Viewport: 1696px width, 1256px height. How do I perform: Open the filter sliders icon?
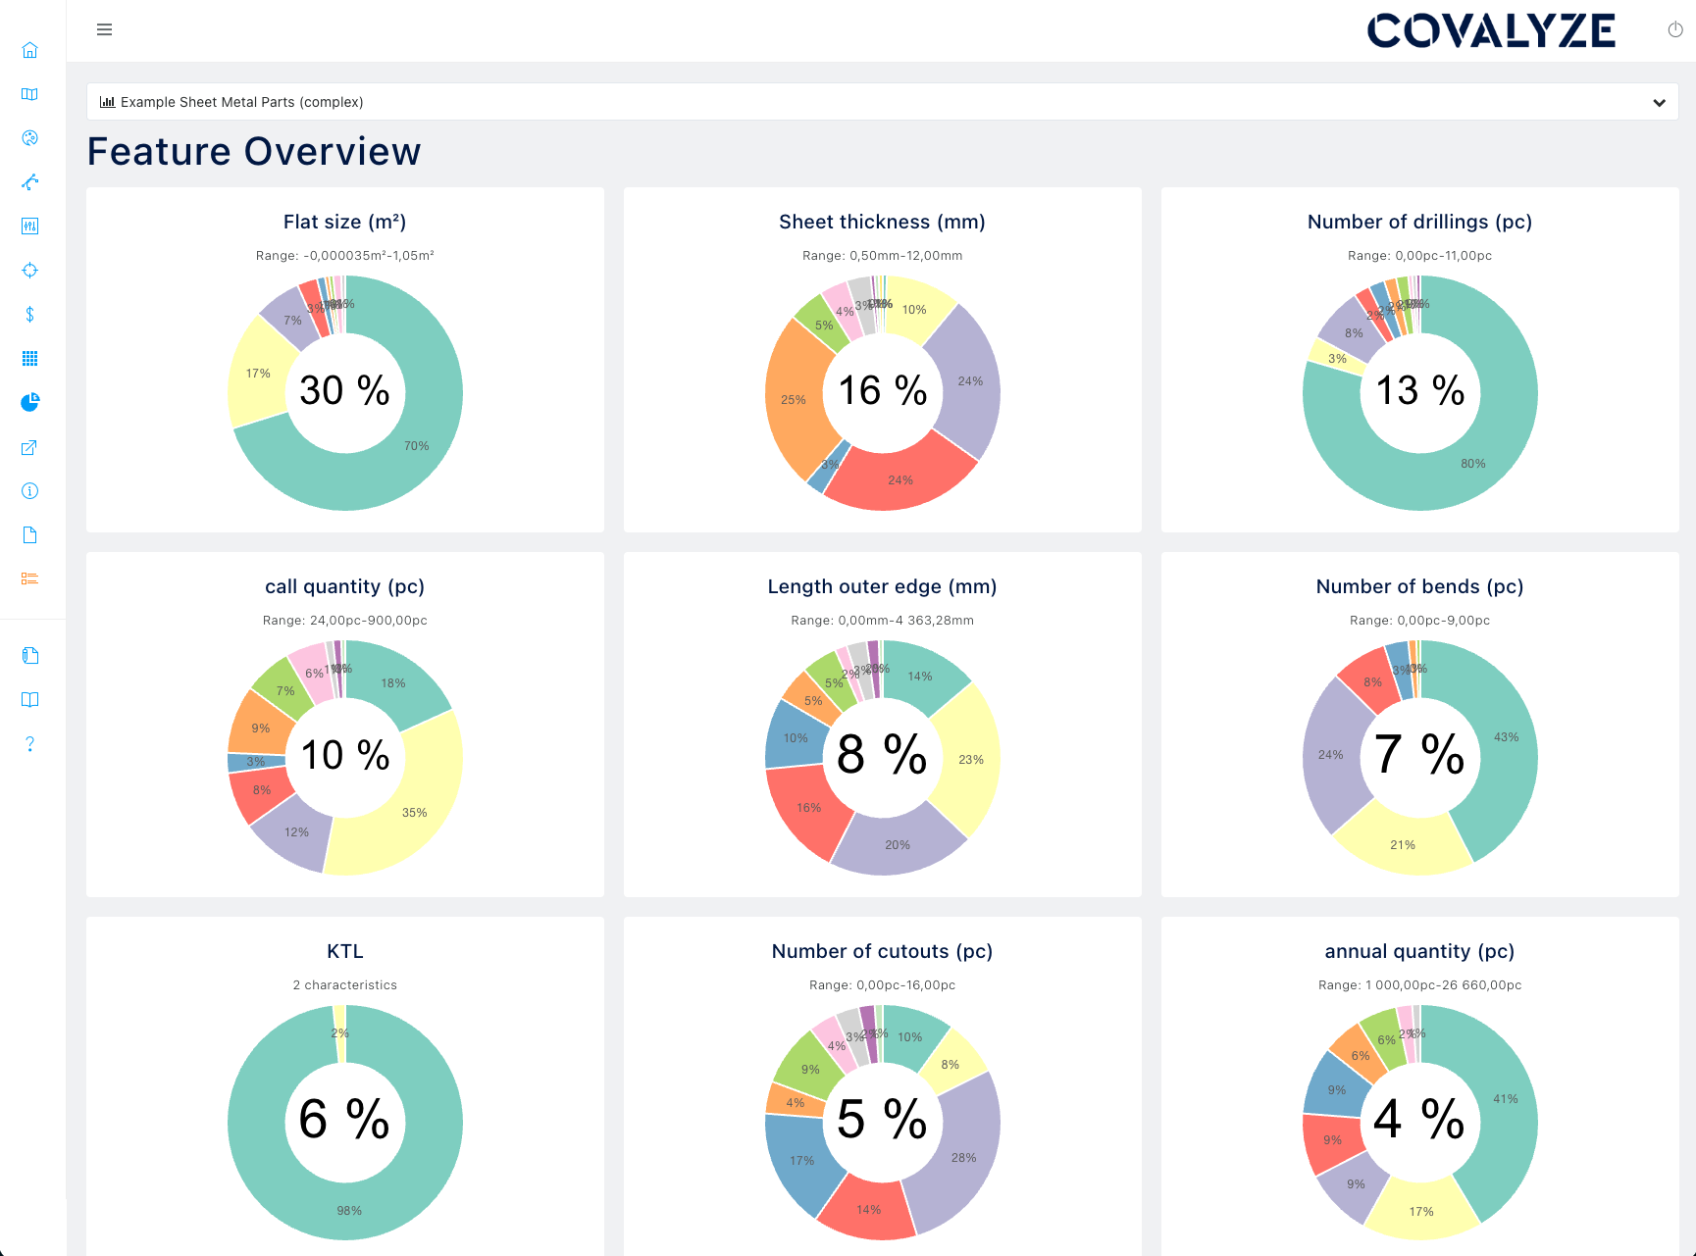pyautogui.click(x=30, y=226)
